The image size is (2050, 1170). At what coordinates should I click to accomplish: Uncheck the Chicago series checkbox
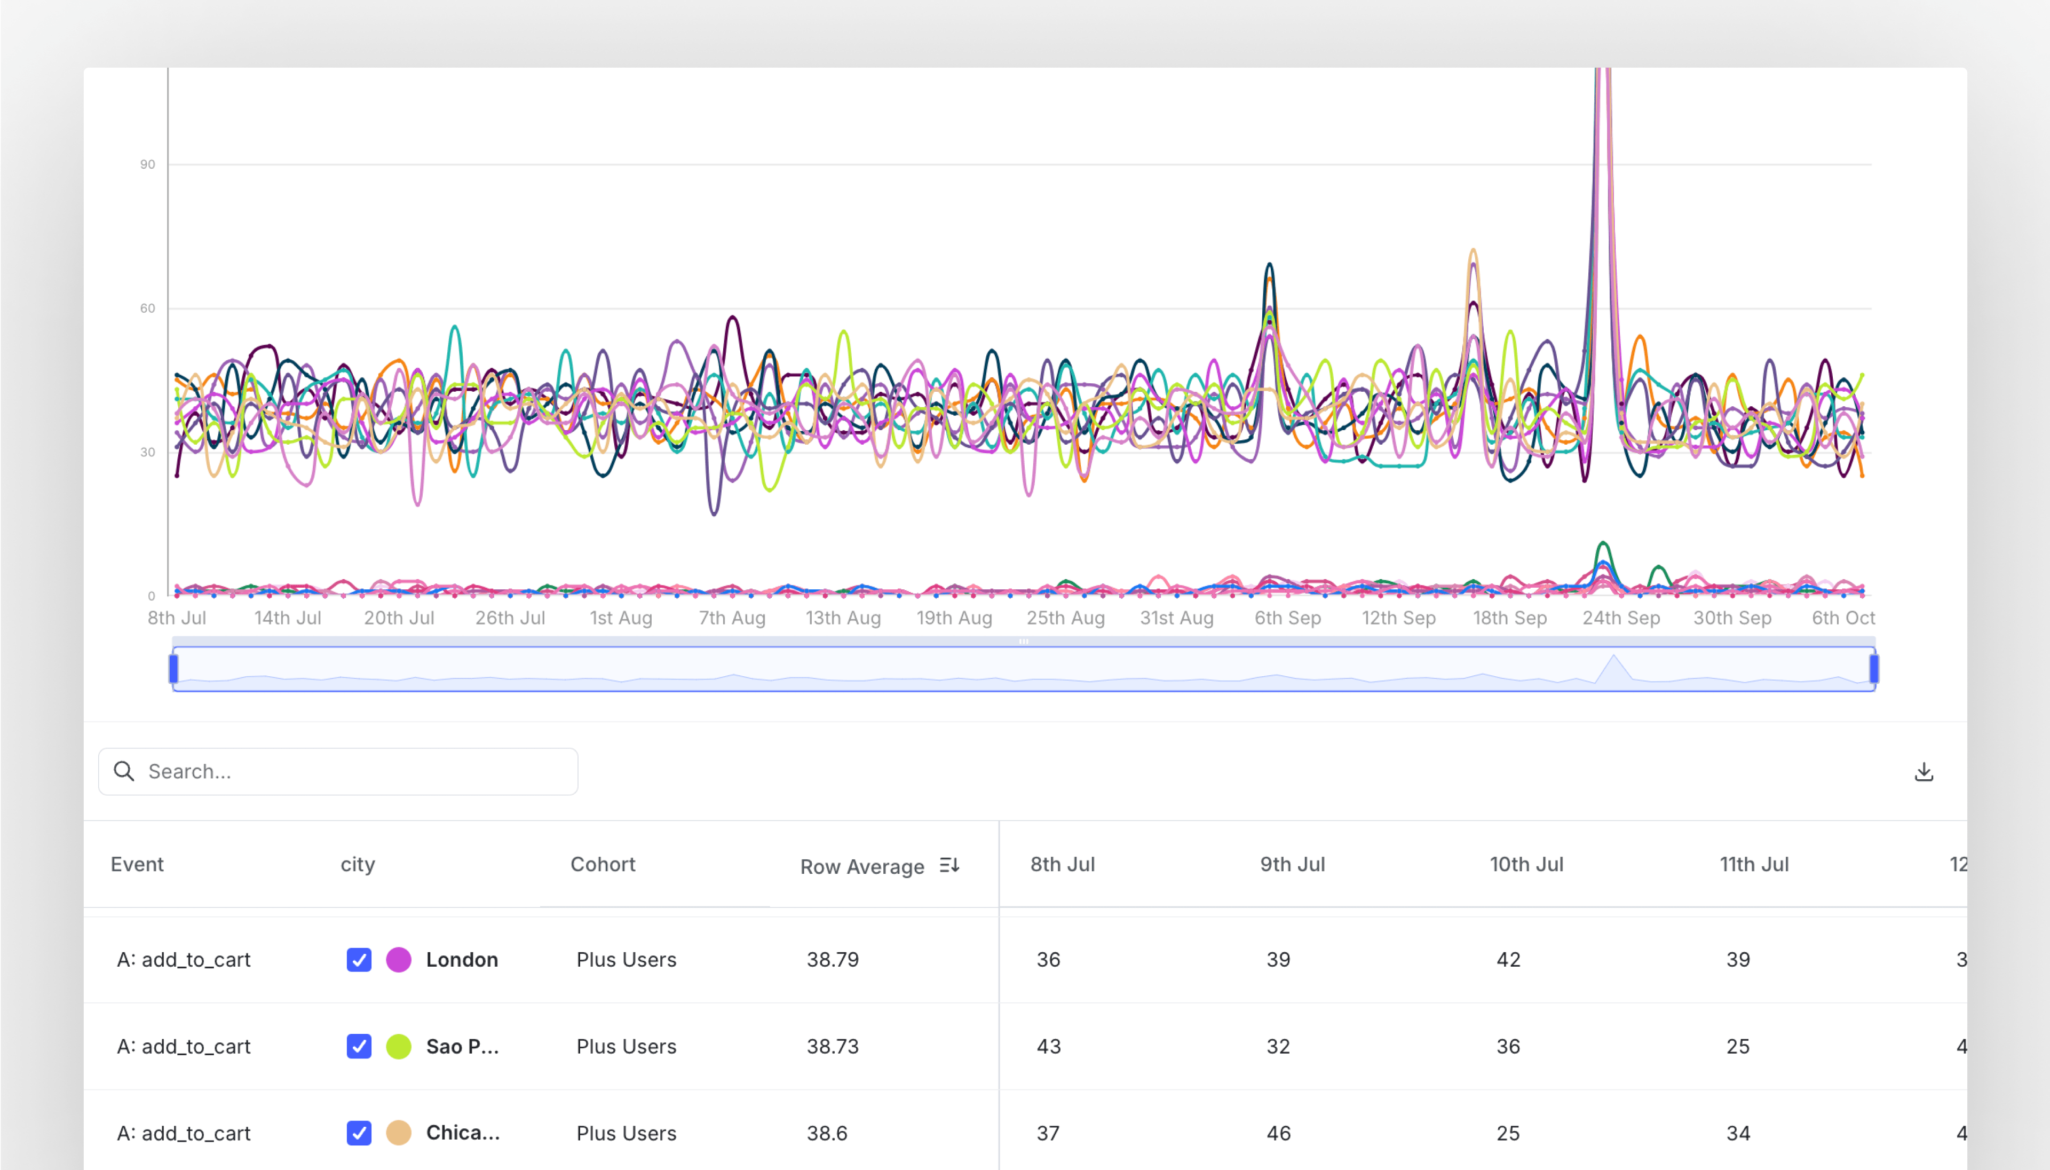coord(359,1133)
